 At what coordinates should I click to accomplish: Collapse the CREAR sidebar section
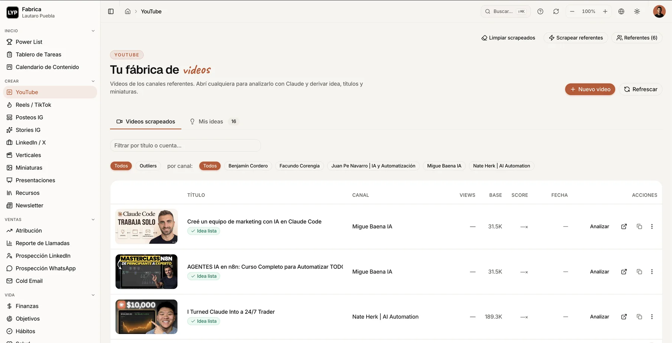93,81
